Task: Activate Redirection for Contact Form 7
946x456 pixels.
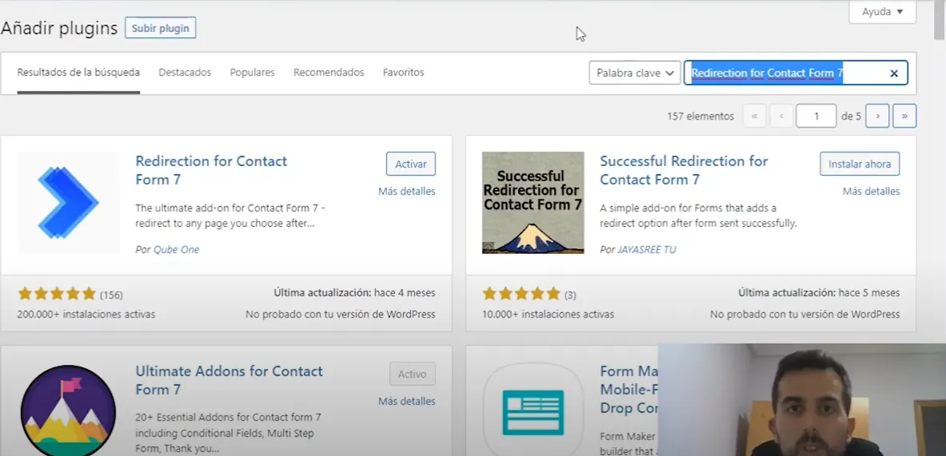Action: pos(411,164)
